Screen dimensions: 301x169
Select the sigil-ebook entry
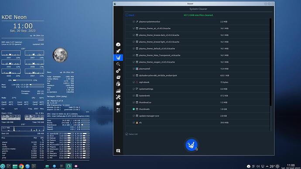pos(197,82)
